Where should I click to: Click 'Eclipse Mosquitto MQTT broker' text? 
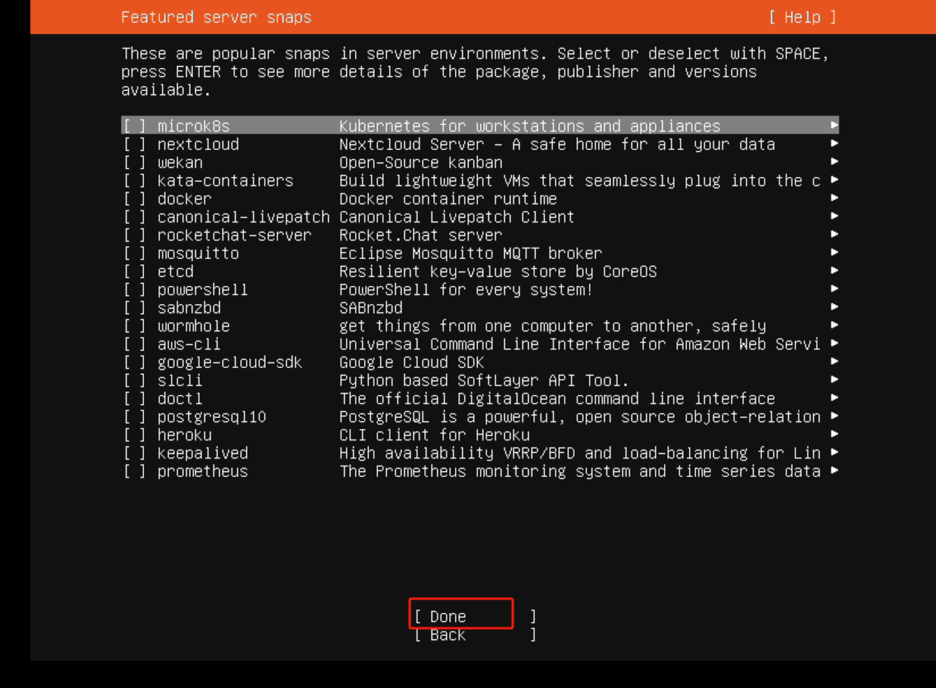pos(471,254)
